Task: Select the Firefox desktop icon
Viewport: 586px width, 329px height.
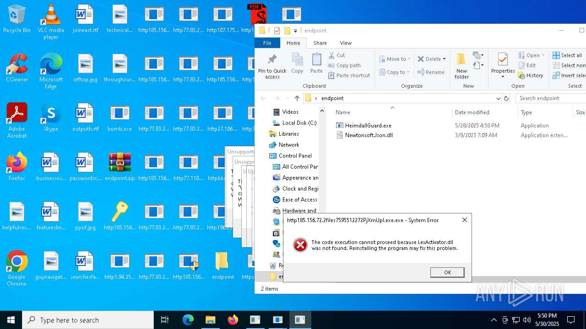Action: point(16,167)
